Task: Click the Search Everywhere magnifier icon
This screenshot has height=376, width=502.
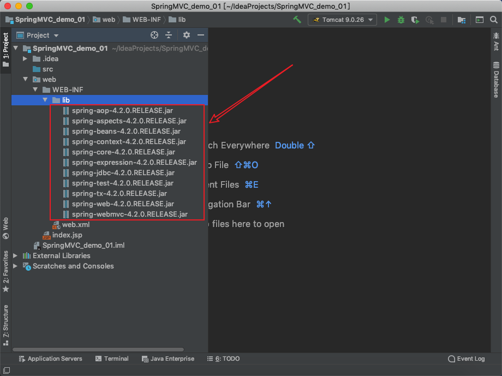Action: click(x=493, y=20)
